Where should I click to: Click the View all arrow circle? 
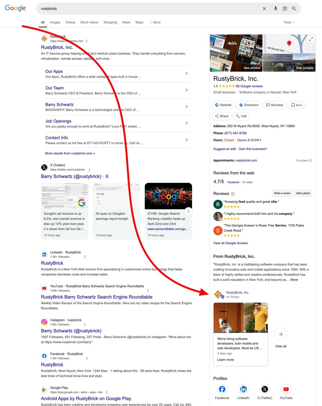281,334
